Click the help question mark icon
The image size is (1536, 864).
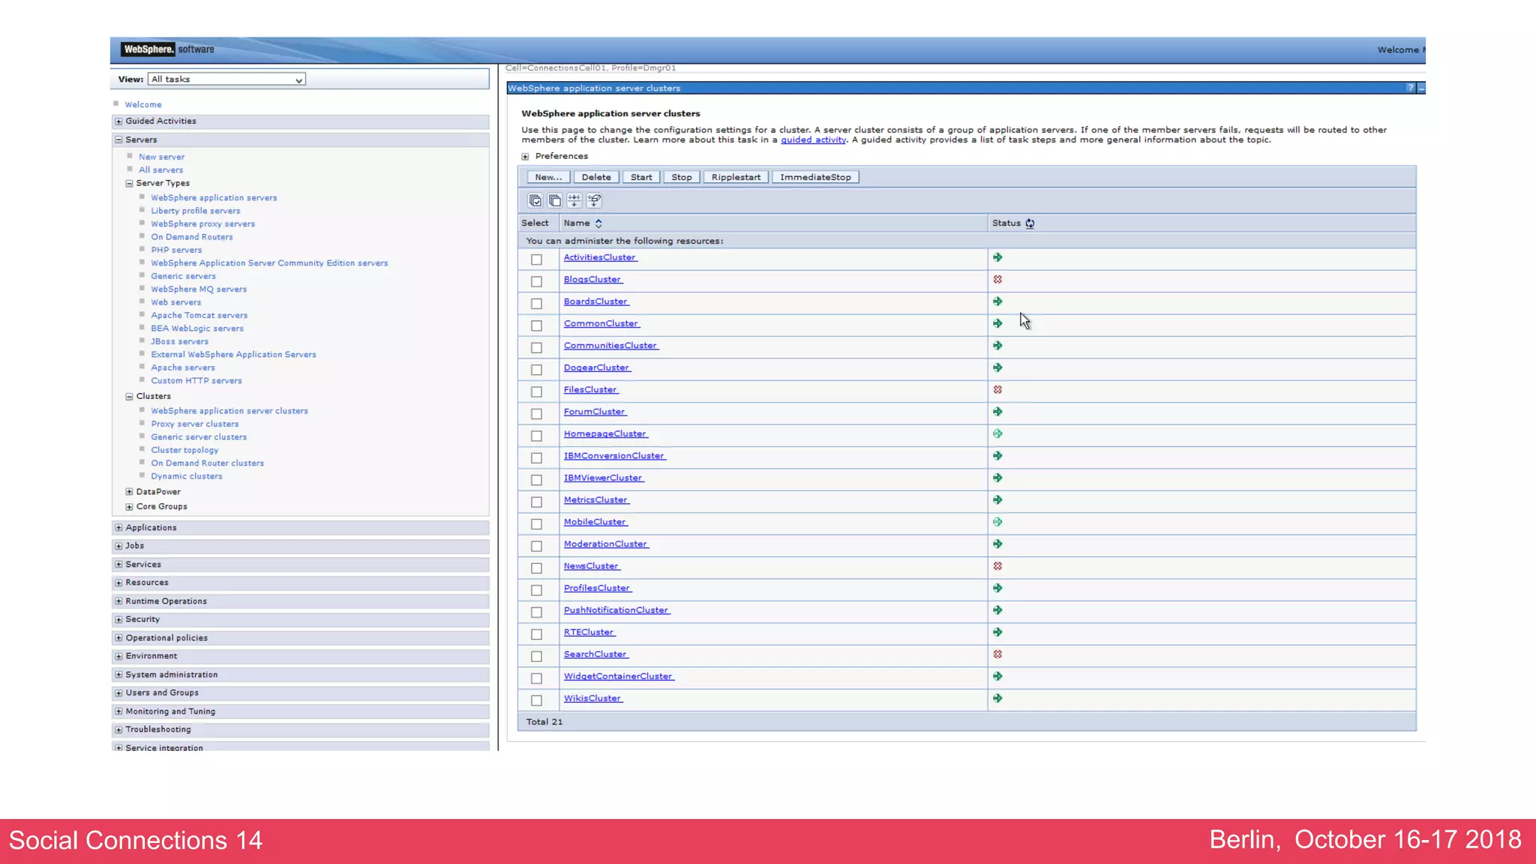[1410, 88]
